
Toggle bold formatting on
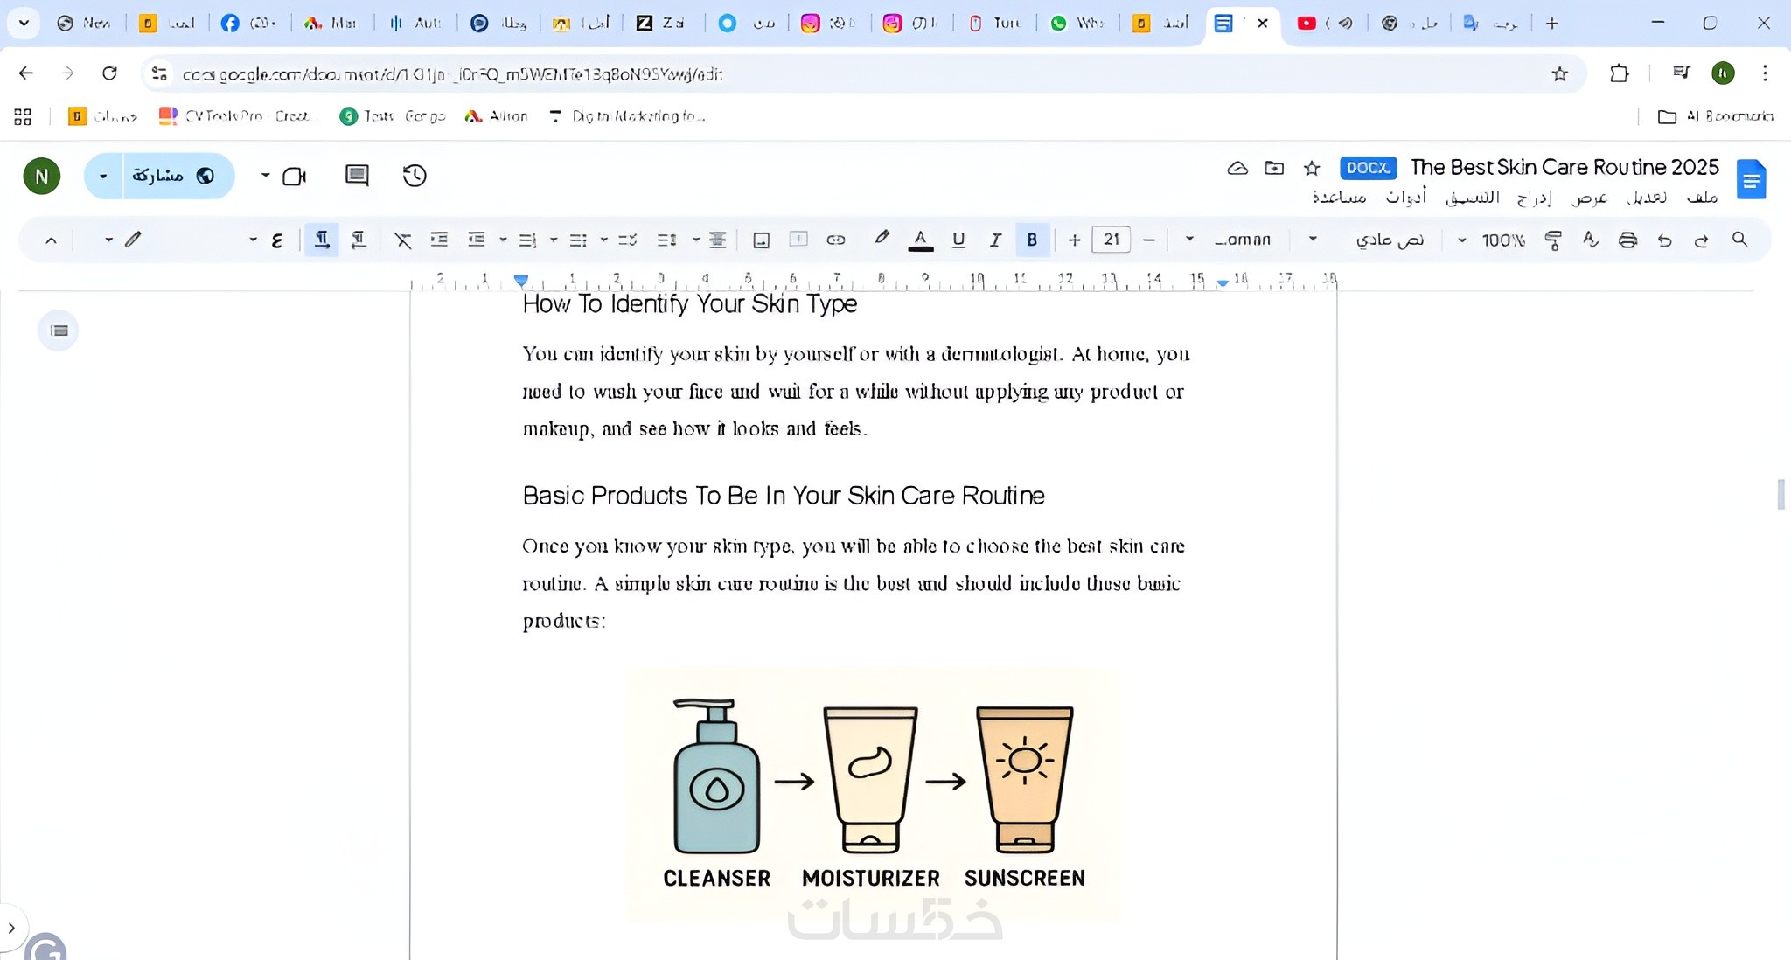[x=1032, y=240]
